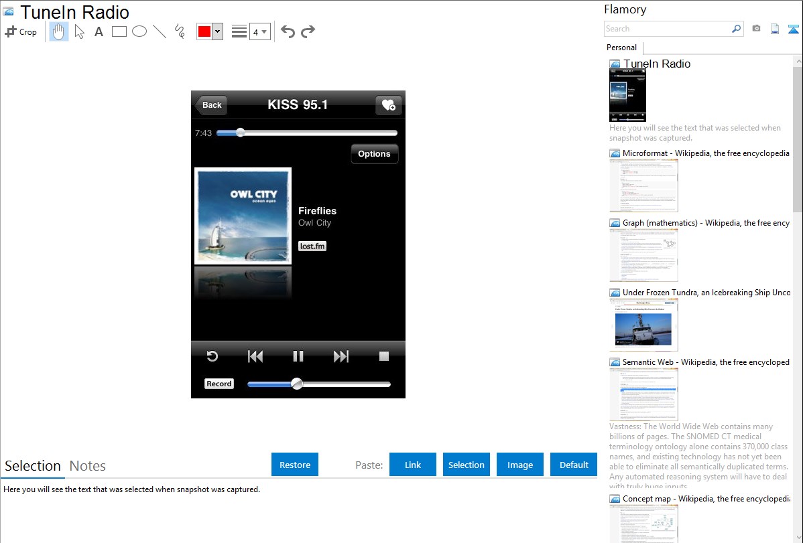The width and height of the screenshot is (803, 543).
Task: Click the camera capture icon
Action: click(756, 29)
